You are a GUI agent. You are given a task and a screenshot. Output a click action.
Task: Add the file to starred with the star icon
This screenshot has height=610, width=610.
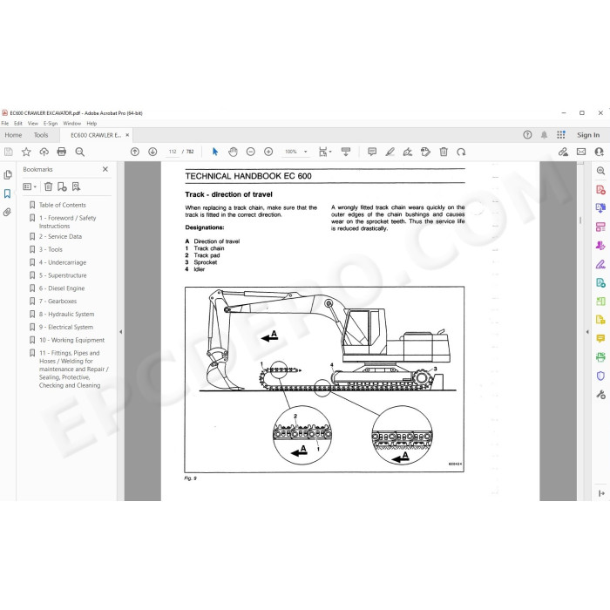click(26, 152)
